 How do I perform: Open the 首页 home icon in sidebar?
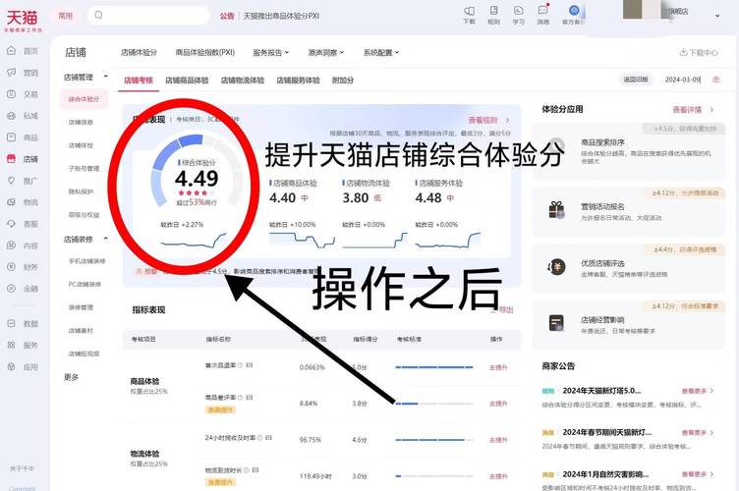pyautogui.click(x=12, y=50)
